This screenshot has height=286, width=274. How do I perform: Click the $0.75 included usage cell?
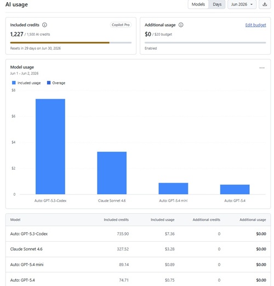tap(170, 280)
